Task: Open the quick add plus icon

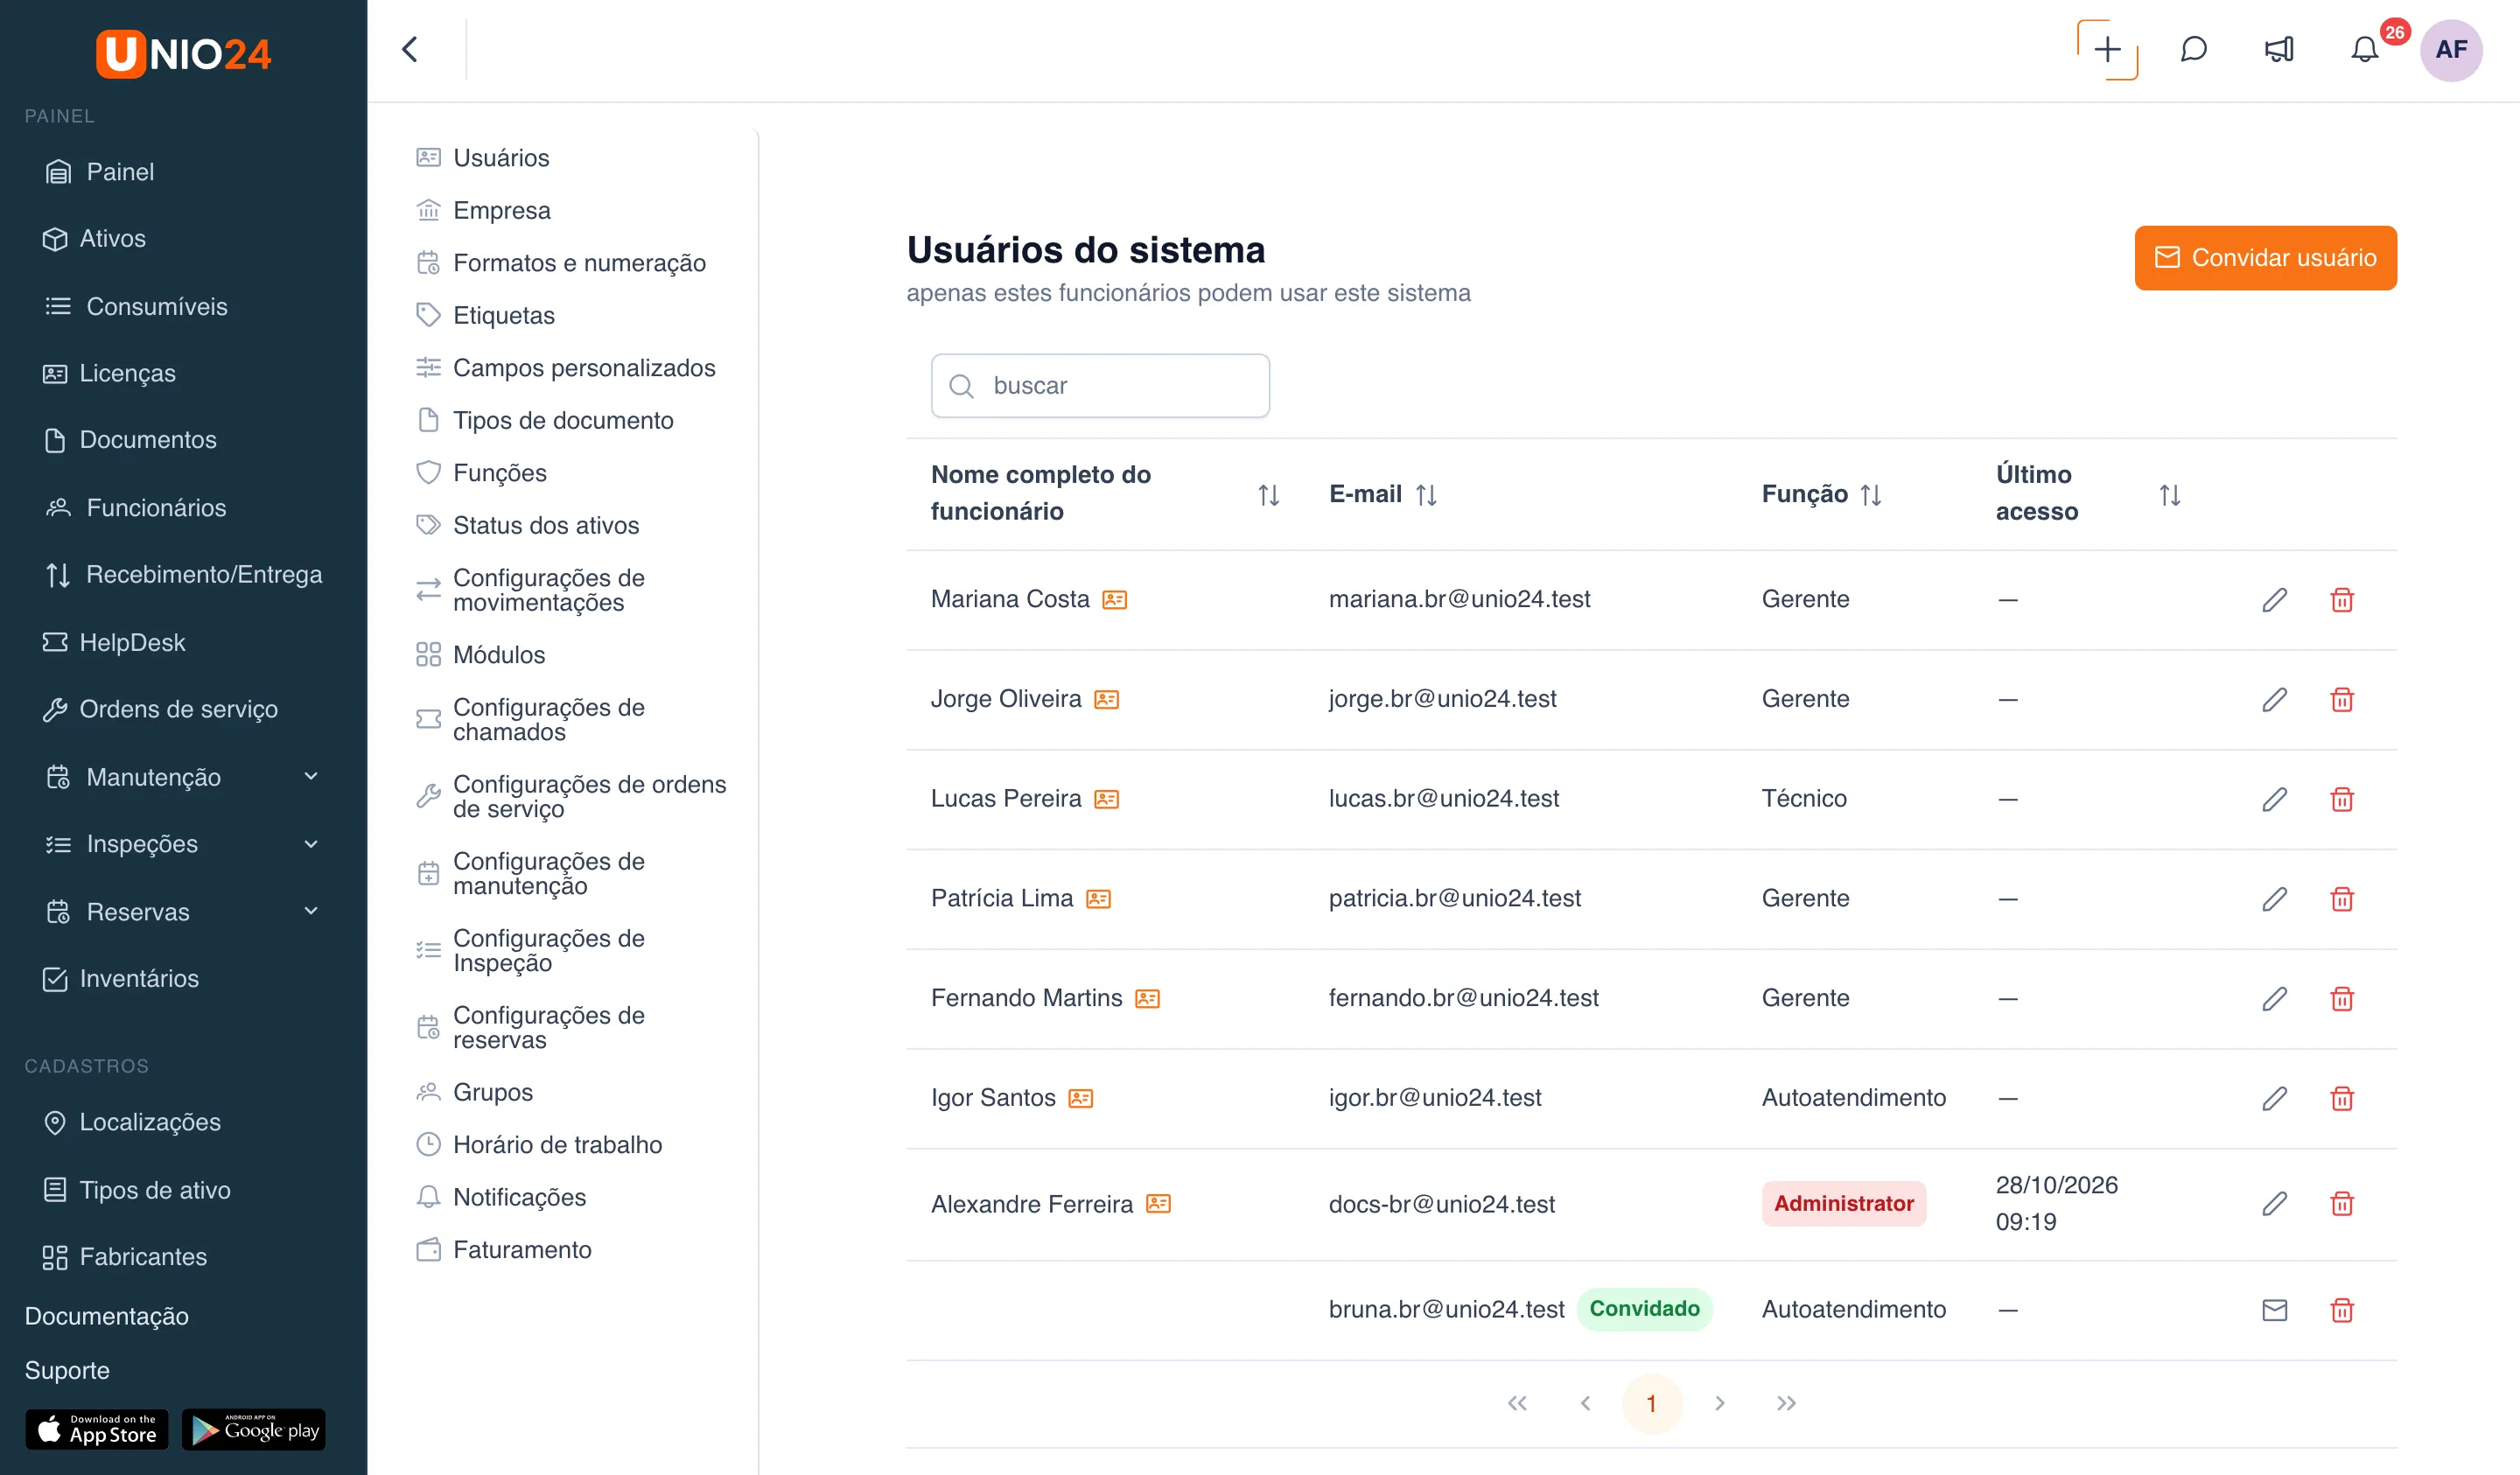Action: click(2107, 49)
